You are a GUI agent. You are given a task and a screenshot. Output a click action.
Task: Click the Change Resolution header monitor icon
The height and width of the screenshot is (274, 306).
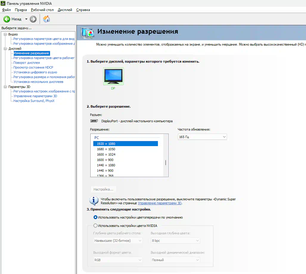(88, 33)
